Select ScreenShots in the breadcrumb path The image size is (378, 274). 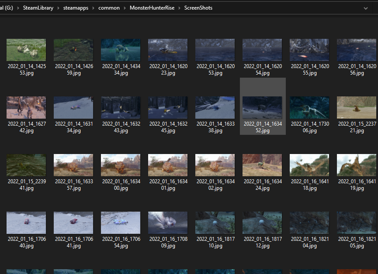point(198,8)
